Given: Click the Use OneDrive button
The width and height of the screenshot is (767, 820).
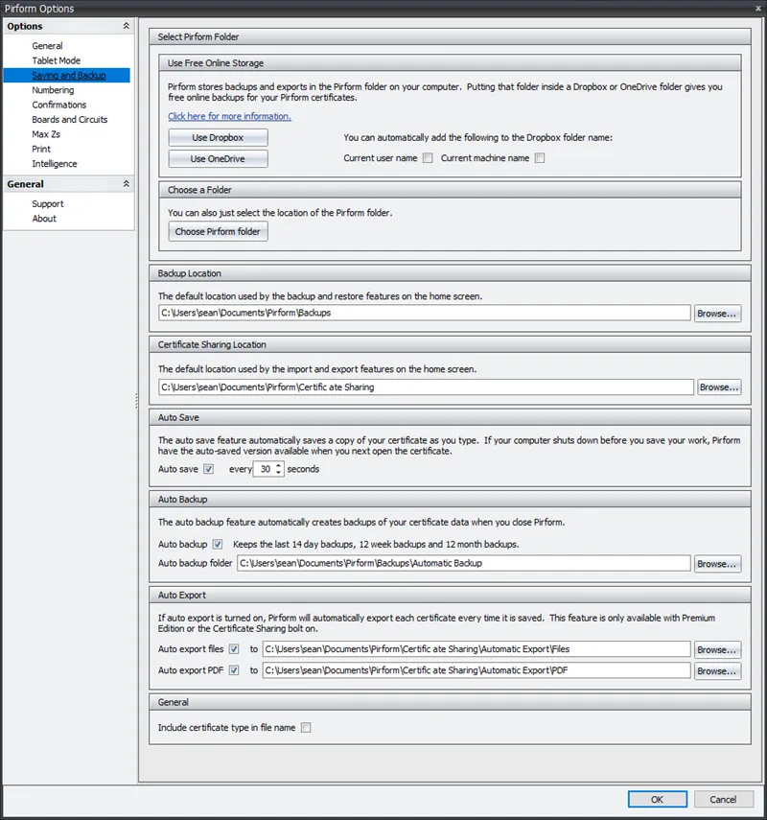Looking at the screenshot, I should coord(219,157).
